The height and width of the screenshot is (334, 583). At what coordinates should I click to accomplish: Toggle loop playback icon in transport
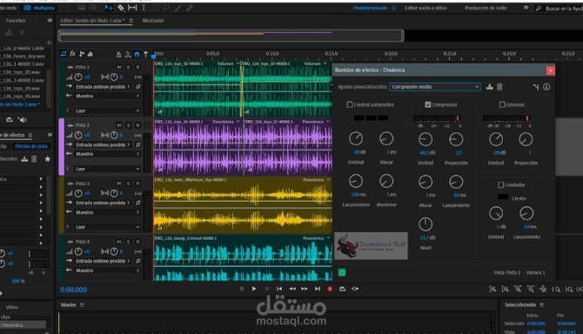point(343,289)
